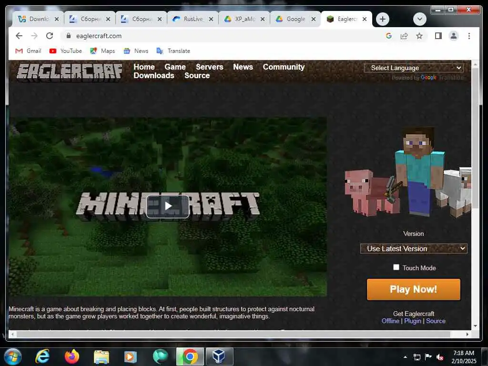This screenshot has height=366, width=488.
Task: Open the News bookmark in the bookmarks bar
Action: [x=136, y=51]
